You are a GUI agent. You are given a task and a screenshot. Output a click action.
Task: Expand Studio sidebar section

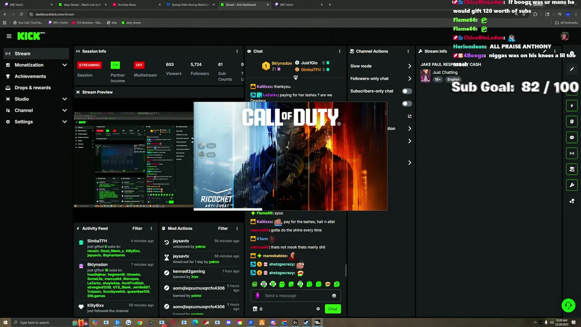[x=64, y=99]
